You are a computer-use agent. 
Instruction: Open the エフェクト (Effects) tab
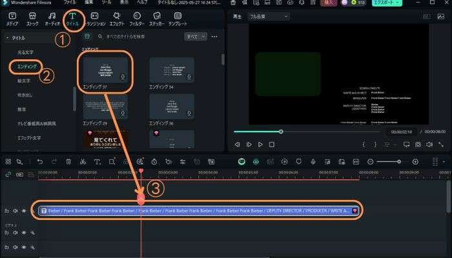click(116, 19)
